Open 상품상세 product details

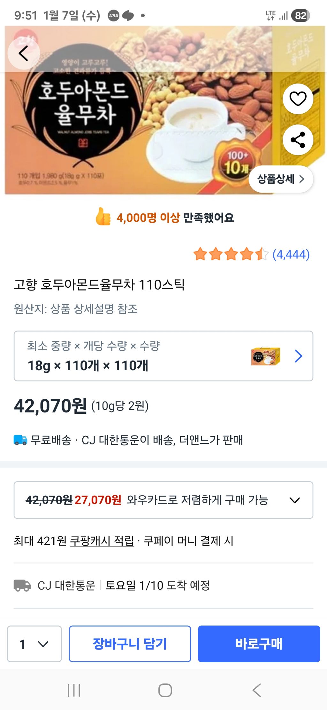pos(281,179)
